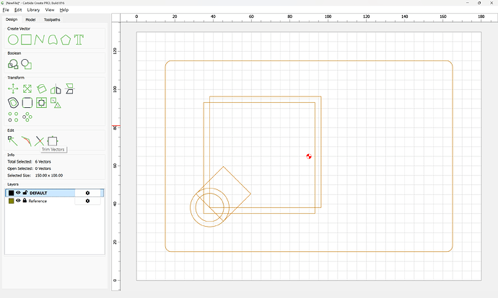Screen dimensions: 498x298
Task: Select the rectangle-with-nodes icon in Edit
Action: (x=53, y=141)
